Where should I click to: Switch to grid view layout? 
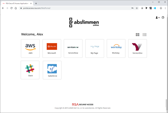pyautogui.click(x=137, y=35)
